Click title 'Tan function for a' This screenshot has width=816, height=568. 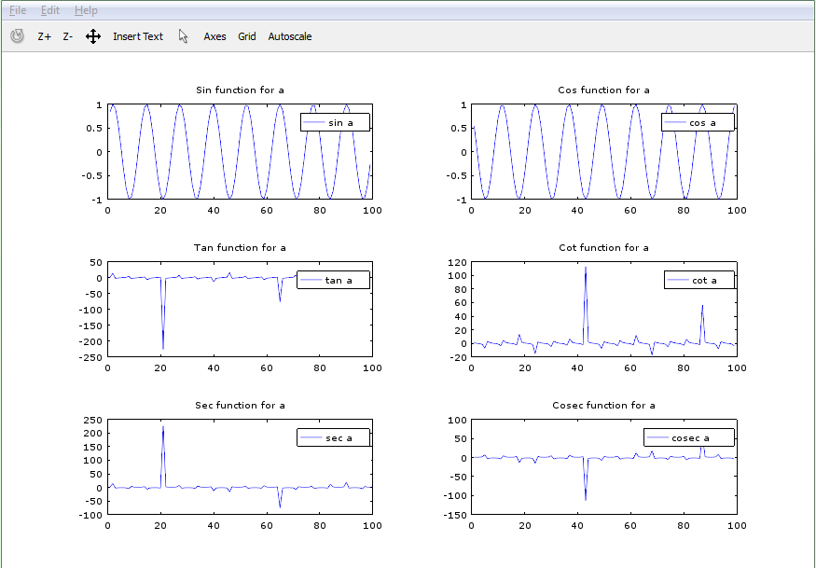pyautogui.click(x=240, y=247)
